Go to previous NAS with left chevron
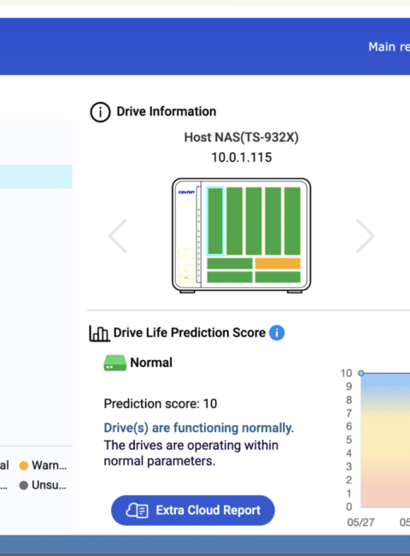The image size is (410, 556). [x=118, y=236]
